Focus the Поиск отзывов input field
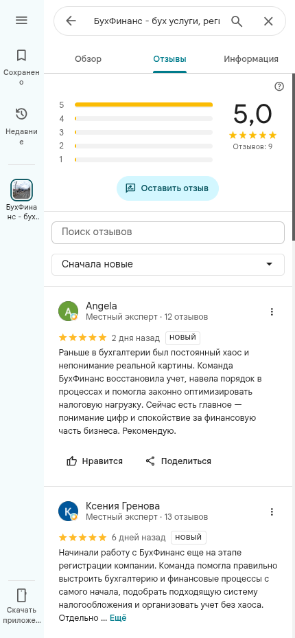Screen dimensions: 295x638 [168, 232]
